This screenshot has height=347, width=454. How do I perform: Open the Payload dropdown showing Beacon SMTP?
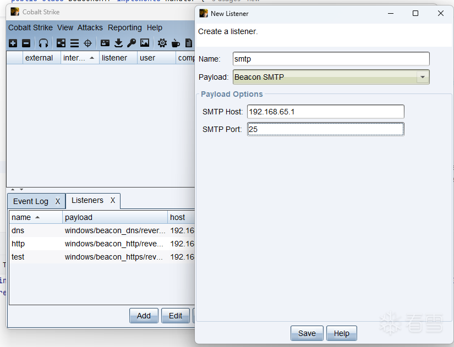point(331,78)
